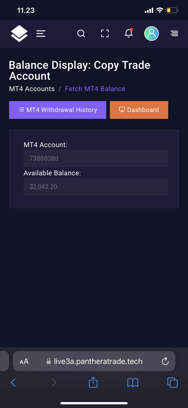188x408 pixels.
Task: Open Safari bookmarks book icon
Action: pos(133,382)
